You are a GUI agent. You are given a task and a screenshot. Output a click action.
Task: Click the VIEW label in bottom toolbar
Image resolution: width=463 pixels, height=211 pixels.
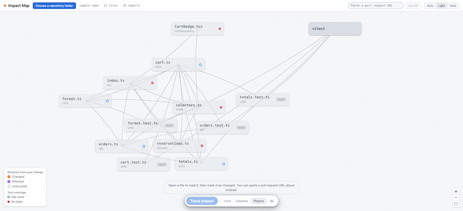[227, 201]
